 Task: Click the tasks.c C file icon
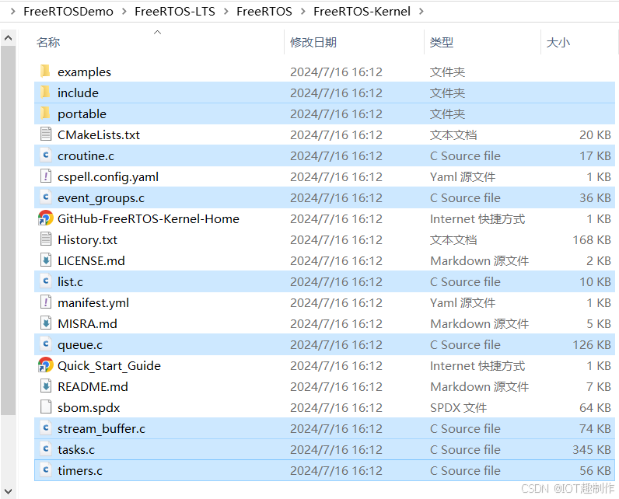click(x=46, y=449)
